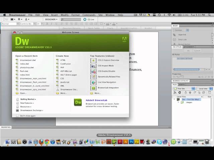The width and height of the screenshot is (214, 160).
Task: Refresh the Files panel list
Action: coord(180,93)
